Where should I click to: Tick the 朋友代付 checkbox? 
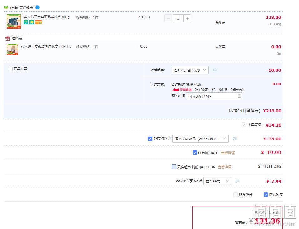235,195
